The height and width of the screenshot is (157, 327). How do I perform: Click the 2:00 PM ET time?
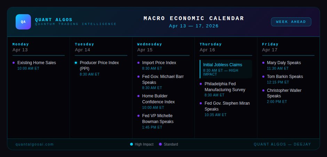coord(277,102)
